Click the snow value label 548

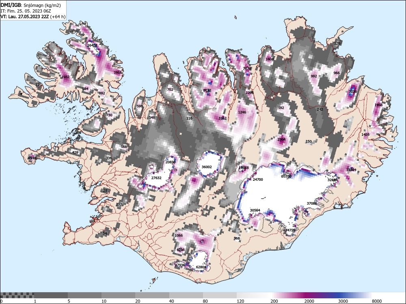(x=152, y=118)
